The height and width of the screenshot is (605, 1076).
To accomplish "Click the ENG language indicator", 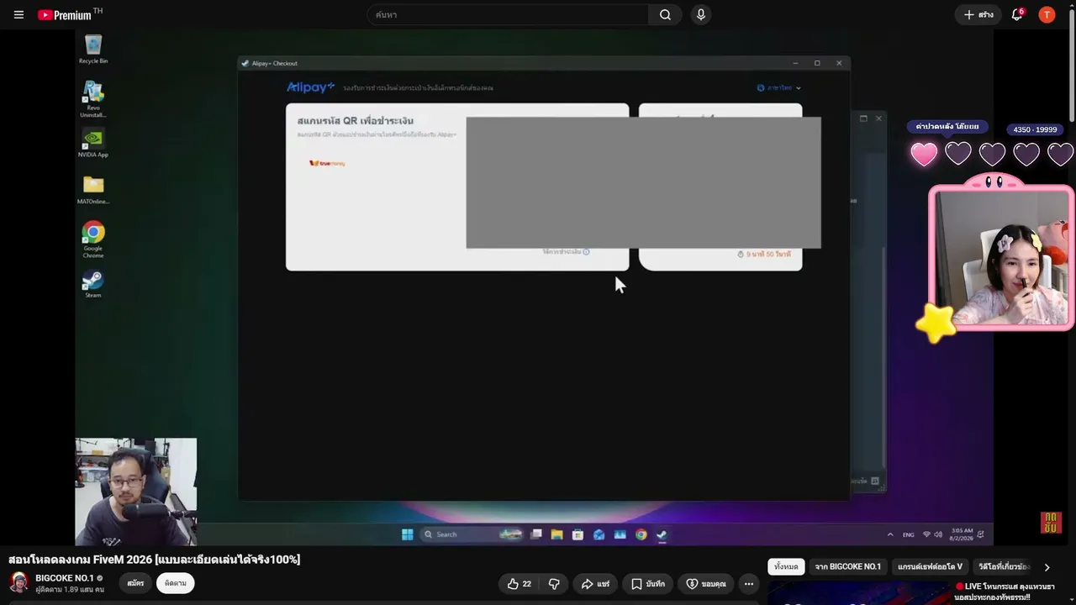I will pos(909,534).
